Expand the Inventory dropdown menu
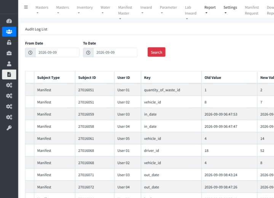The image size is (274, 198). point(85,10)
